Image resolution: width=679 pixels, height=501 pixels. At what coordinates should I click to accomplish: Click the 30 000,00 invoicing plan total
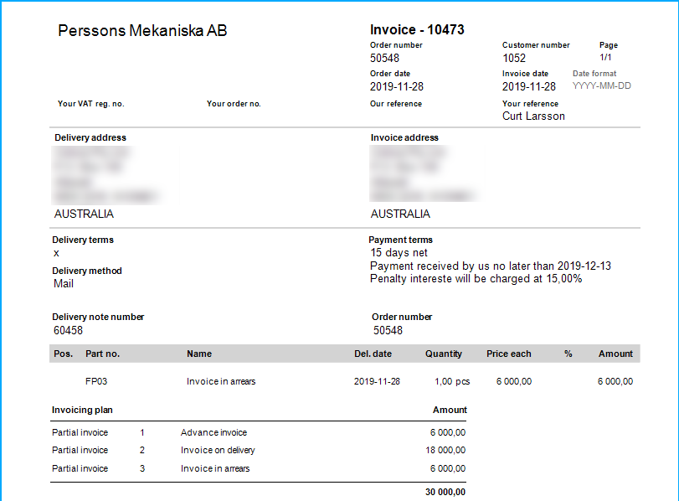click(x=445, y=492)
